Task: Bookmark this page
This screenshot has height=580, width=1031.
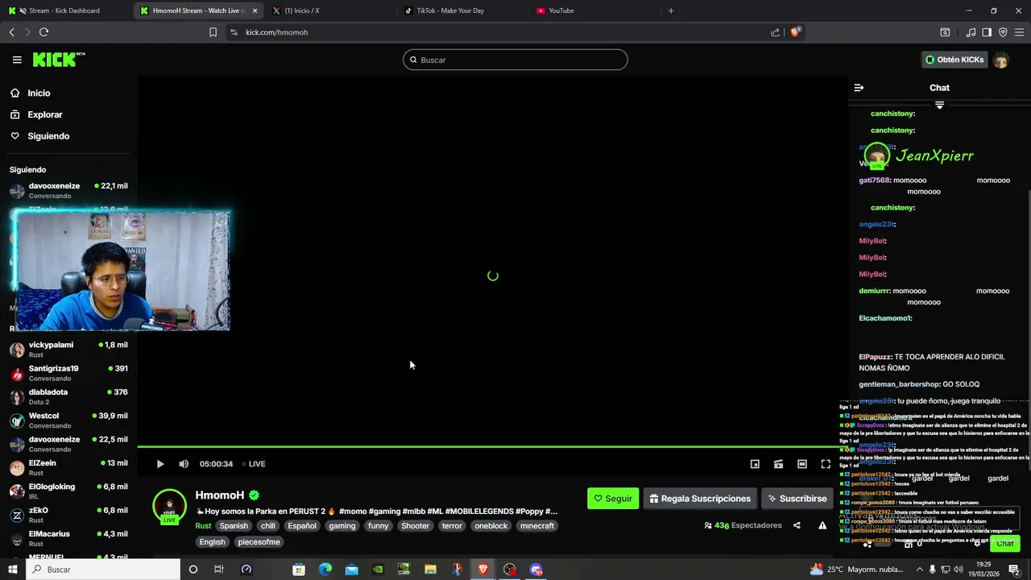Action: pos(213,32)
